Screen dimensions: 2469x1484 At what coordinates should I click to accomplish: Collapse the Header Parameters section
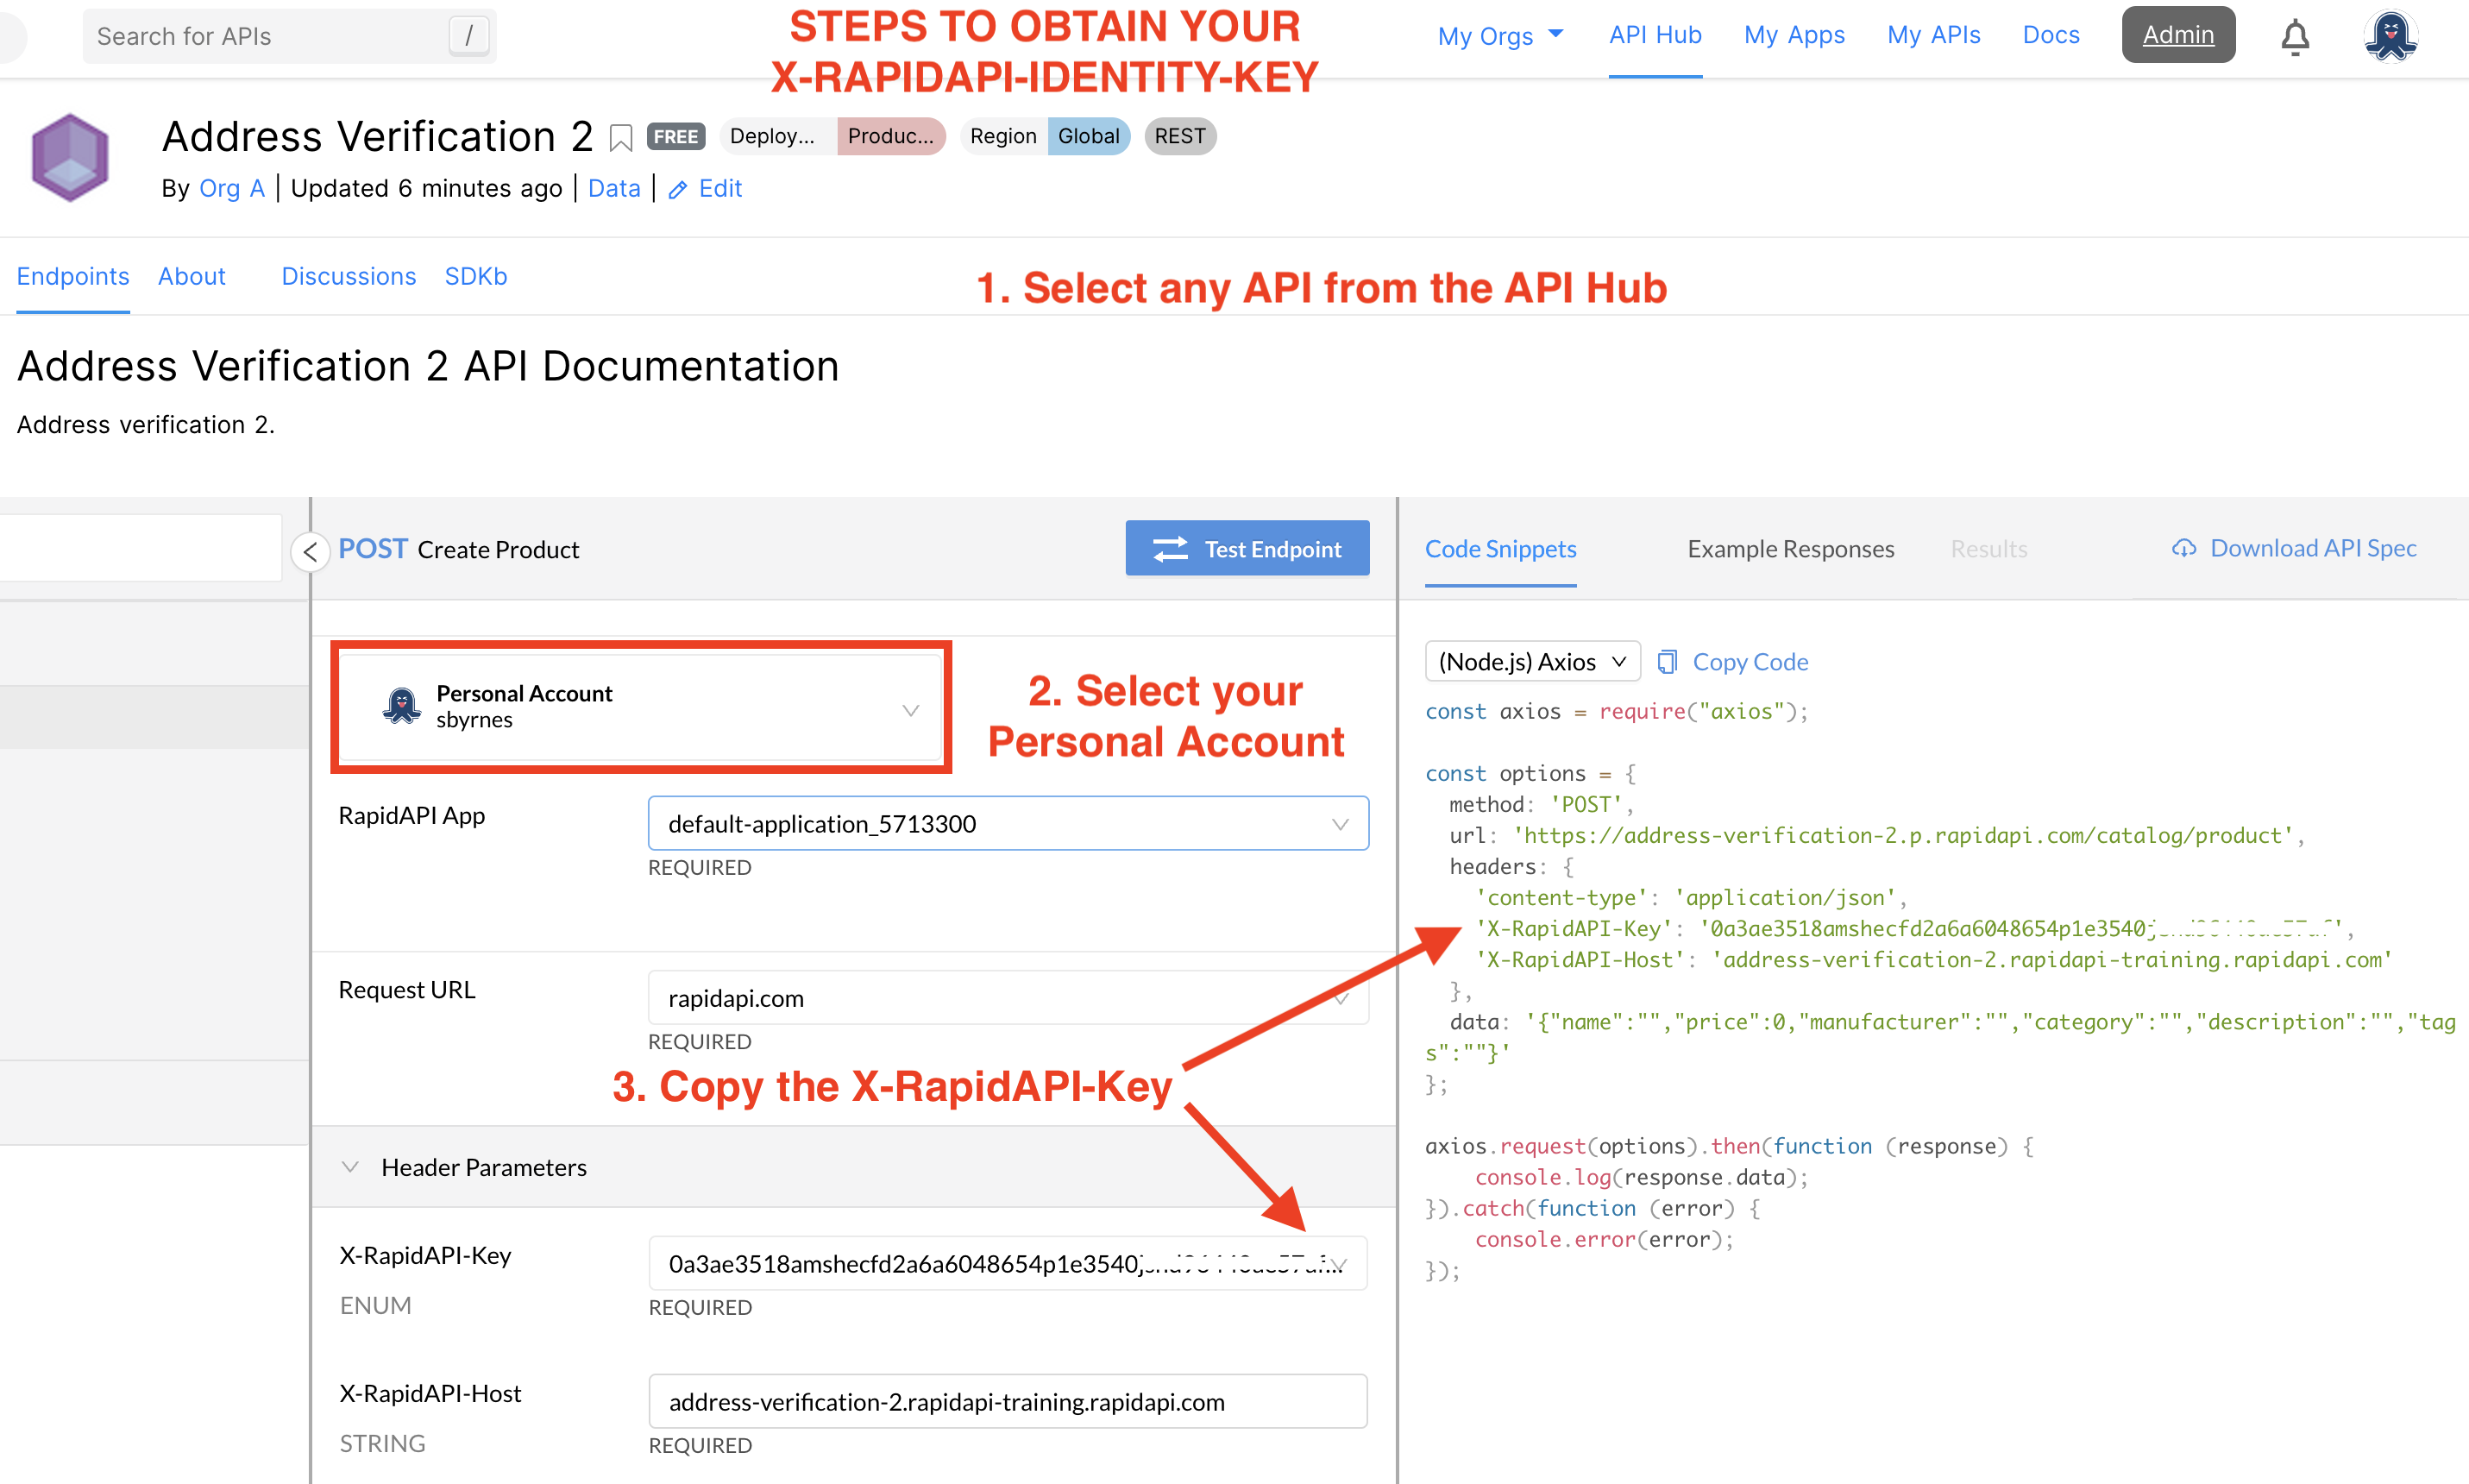(x=350, y=1167)
